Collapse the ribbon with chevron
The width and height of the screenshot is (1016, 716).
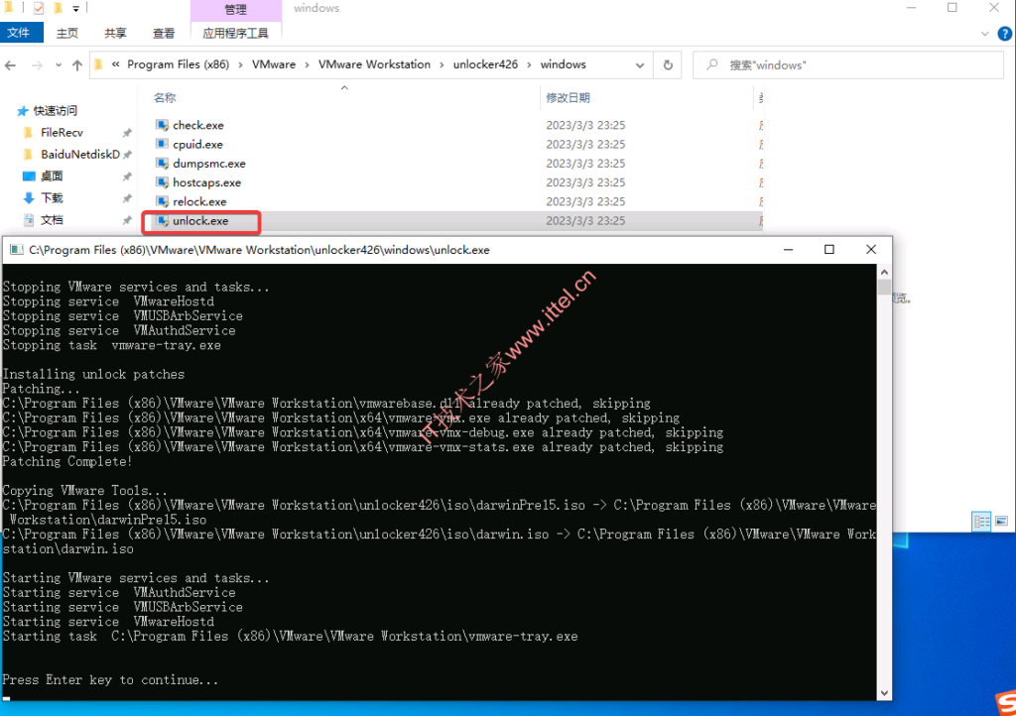tap(985, 34)
